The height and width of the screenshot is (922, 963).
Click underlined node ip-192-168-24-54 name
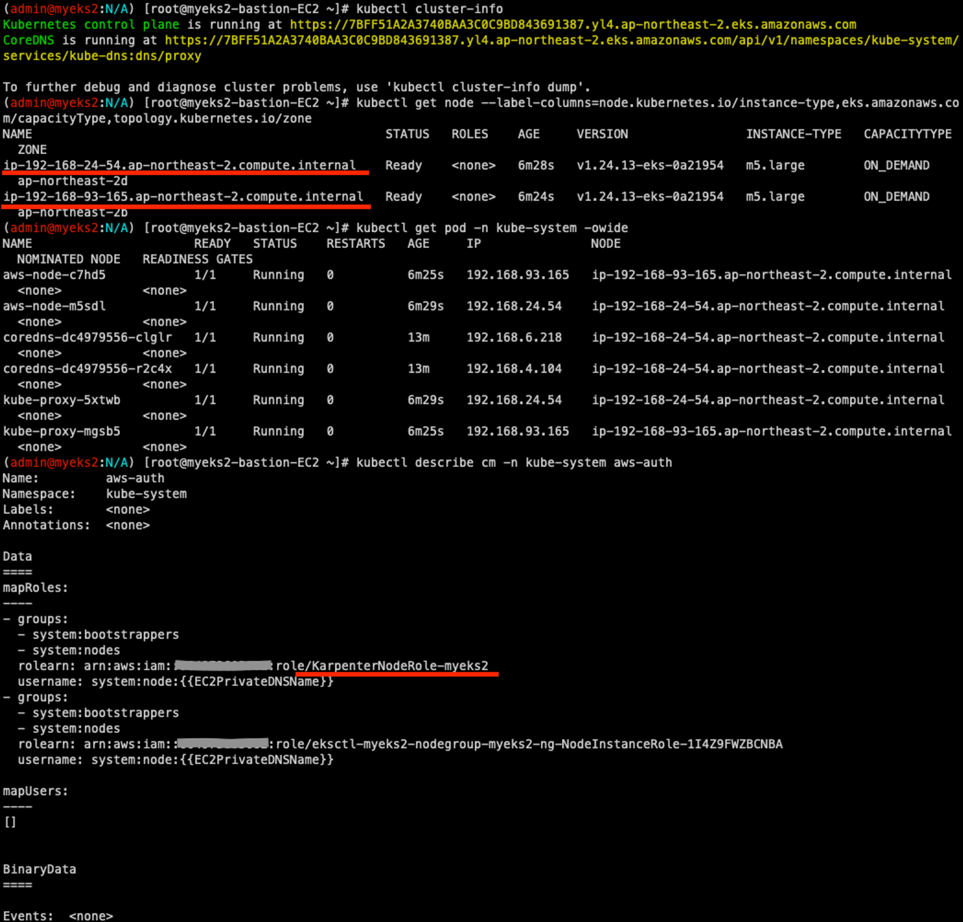pyautogui.click(x=179, y=165)
